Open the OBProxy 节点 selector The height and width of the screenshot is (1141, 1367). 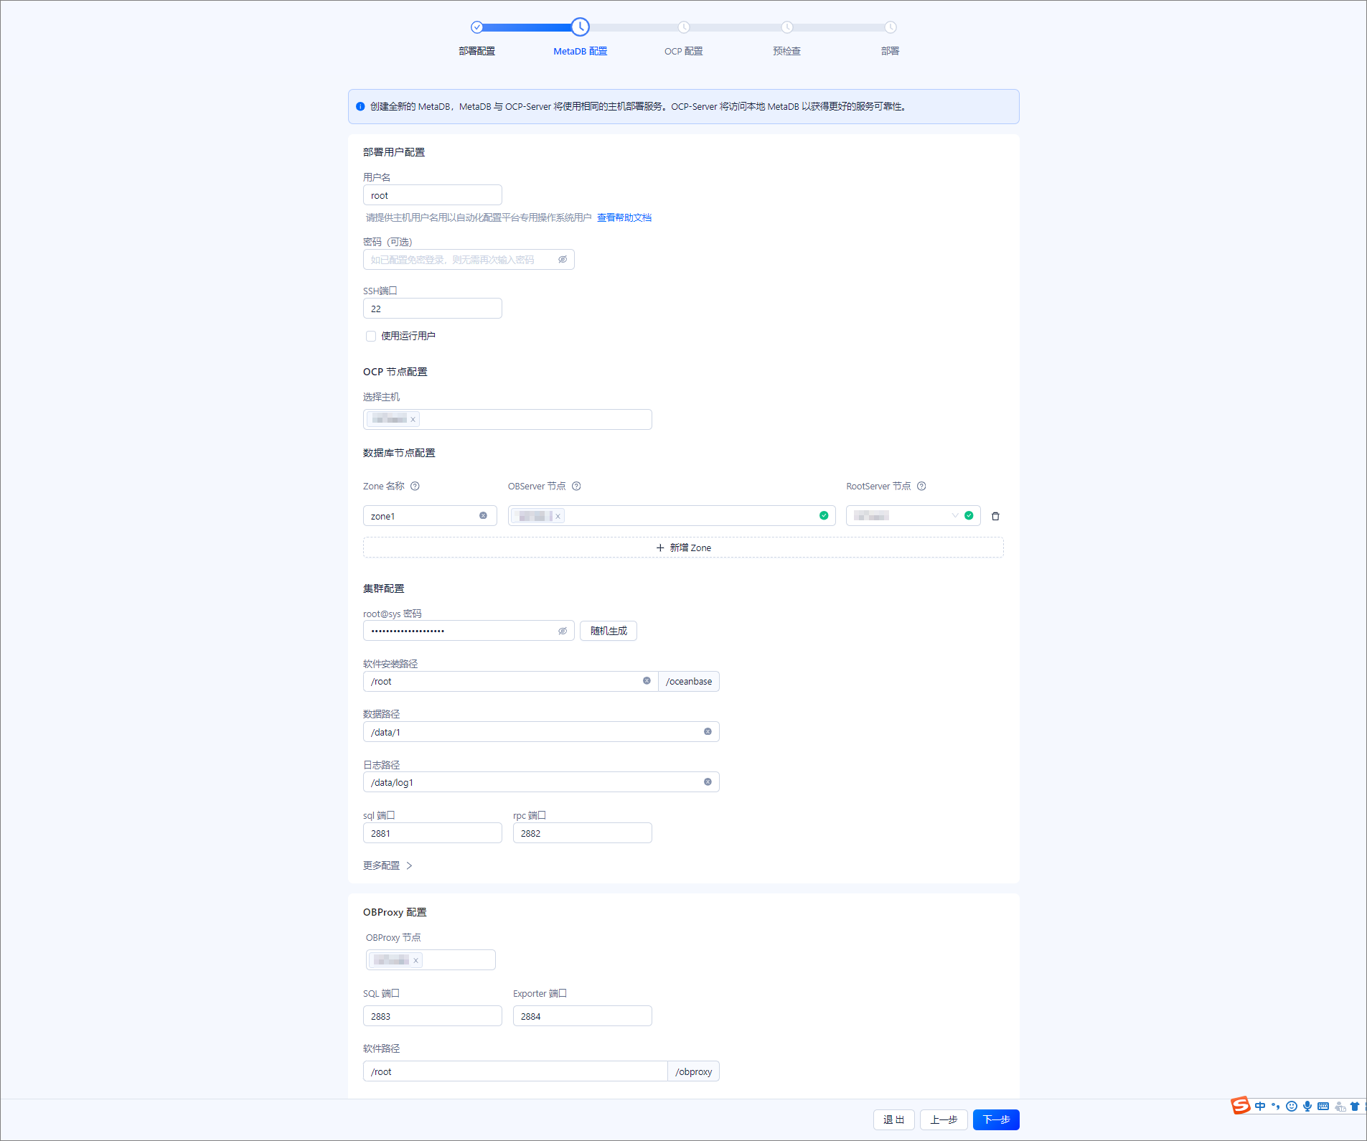click(x=431, y=959)
